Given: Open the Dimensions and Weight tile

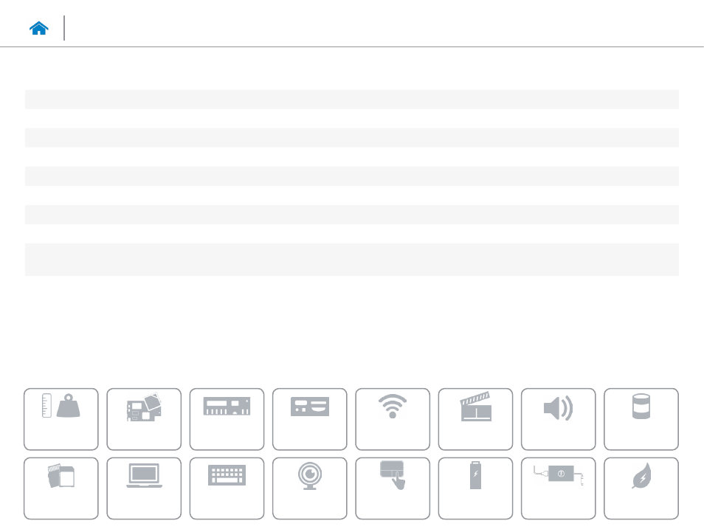Looking at the screenshot, I should pos(61,419).
